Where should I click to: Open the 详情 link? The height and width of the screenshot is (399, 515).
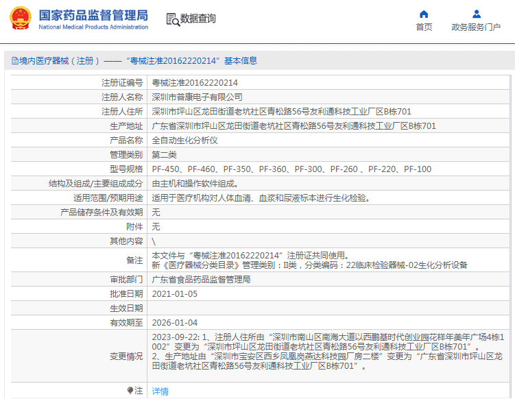(x=160, y=391)
